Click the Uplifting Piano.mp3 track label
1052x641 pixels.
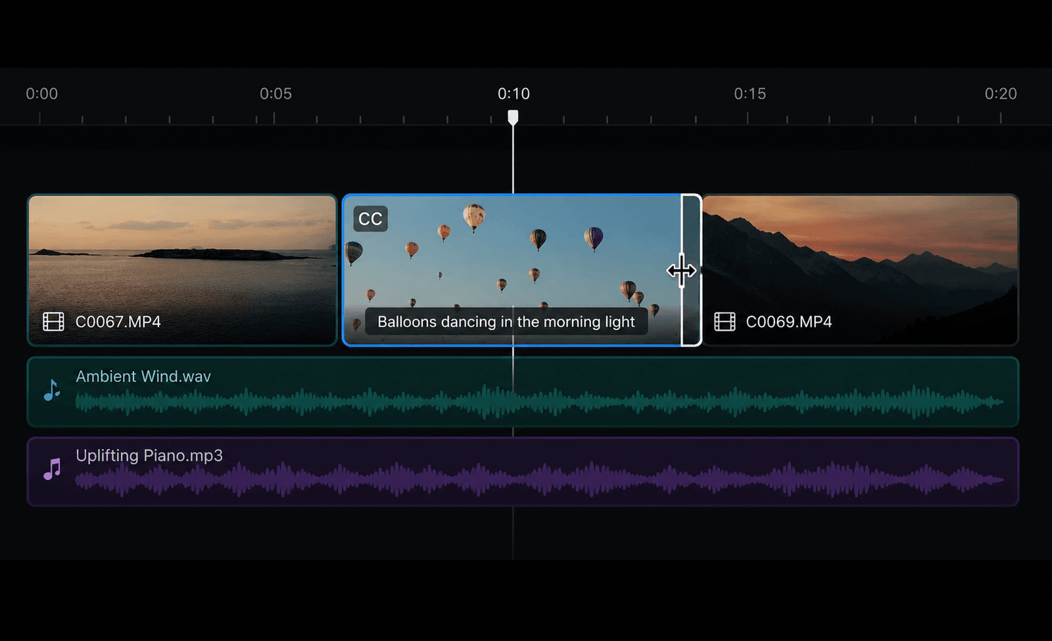pyautogui.click(x=149, y=456)
